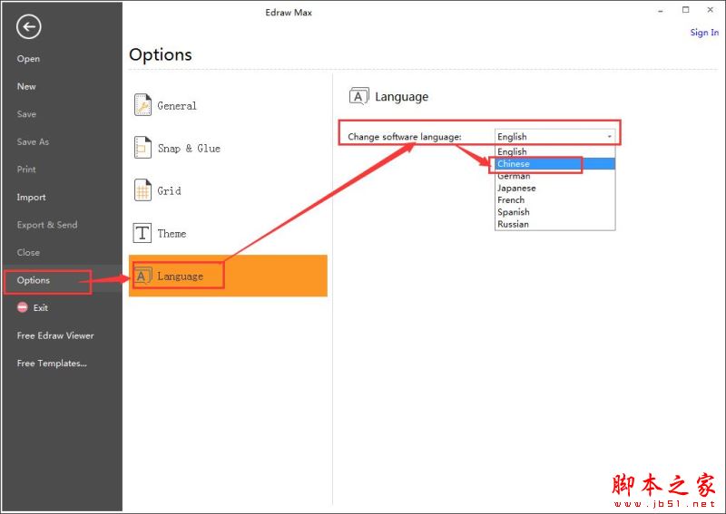
Task: Select Print in the sidebar
Action: (26, 170)
